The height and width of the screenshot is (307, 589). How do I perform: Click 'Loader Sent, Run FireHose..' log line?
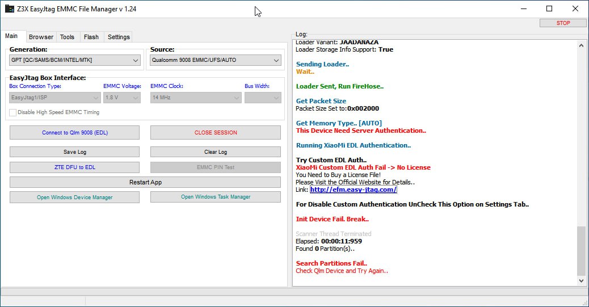coord(340,86)
